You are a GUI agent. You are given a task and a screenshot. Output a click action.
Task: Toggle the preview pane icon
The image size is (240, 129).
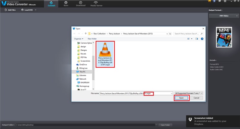pyautogui.click(x=197, y=39)
